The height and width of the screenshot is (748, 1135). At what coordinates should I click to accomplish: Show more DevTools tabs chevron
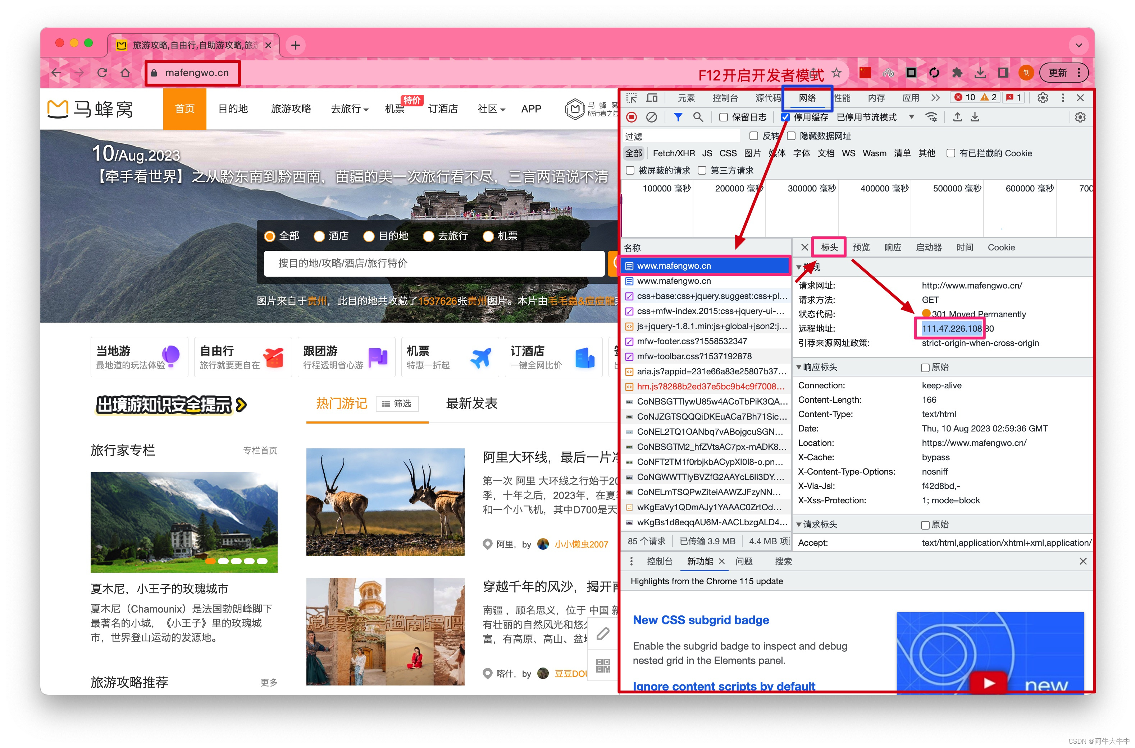coord(935,98)
